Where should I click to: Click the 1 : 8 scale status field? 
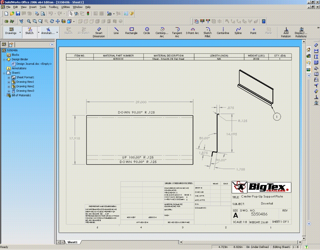296,247
